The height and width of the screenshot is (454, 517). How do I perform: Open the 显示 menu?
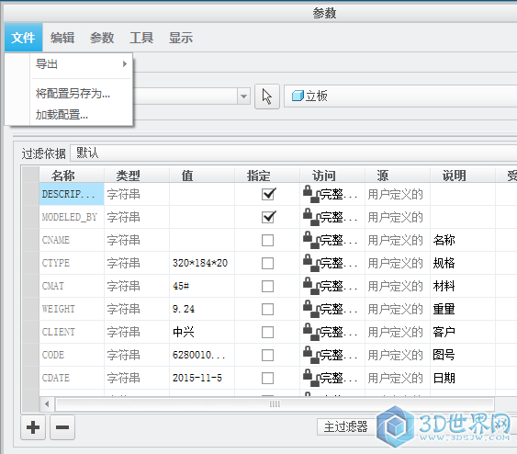click(x=181, y=38)
